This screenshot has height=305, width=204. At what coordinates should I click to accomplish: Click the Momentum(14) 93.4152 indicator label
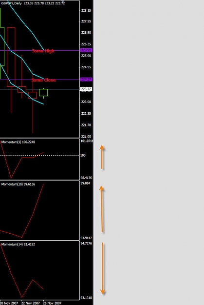[18, 244]
